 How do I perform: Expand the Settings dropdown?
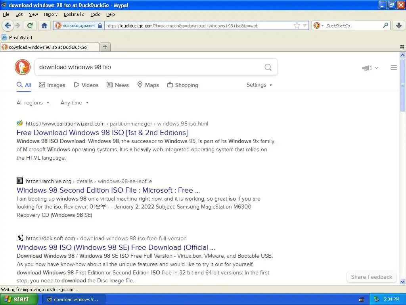[259, 85]
